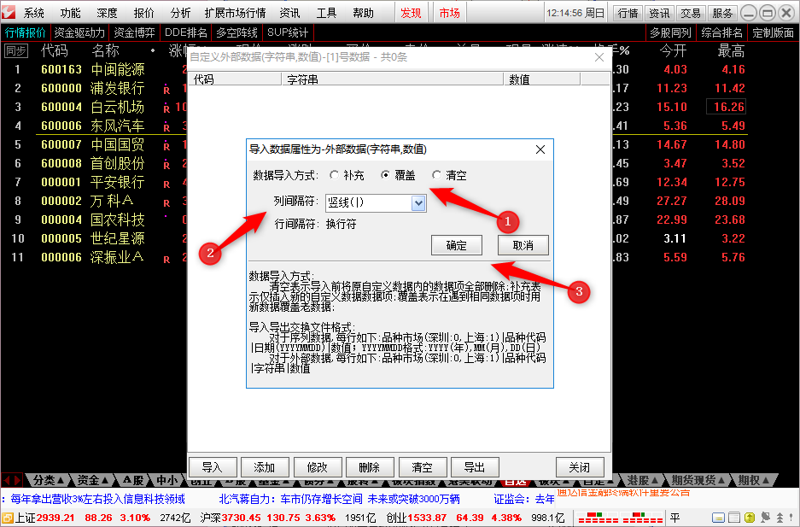Image resolution: width=800 pixels, height=527 pixels.
Task: Switch to the 多空阵线 tab
Action: pyautogui.click(x=236, y=32)
